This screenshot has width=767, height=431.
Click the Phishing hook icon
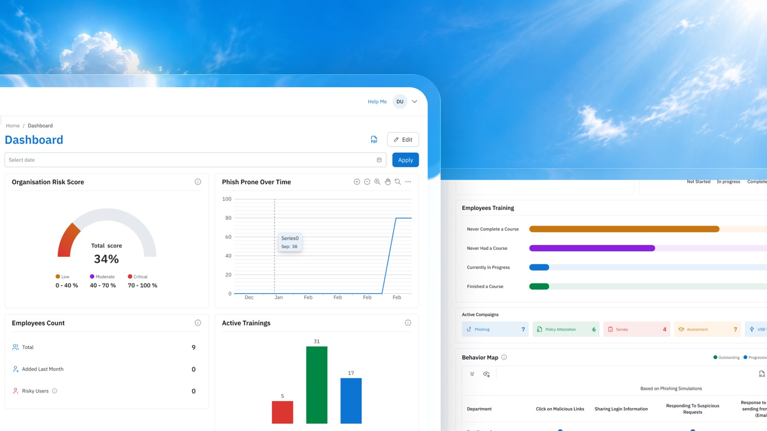469,329
